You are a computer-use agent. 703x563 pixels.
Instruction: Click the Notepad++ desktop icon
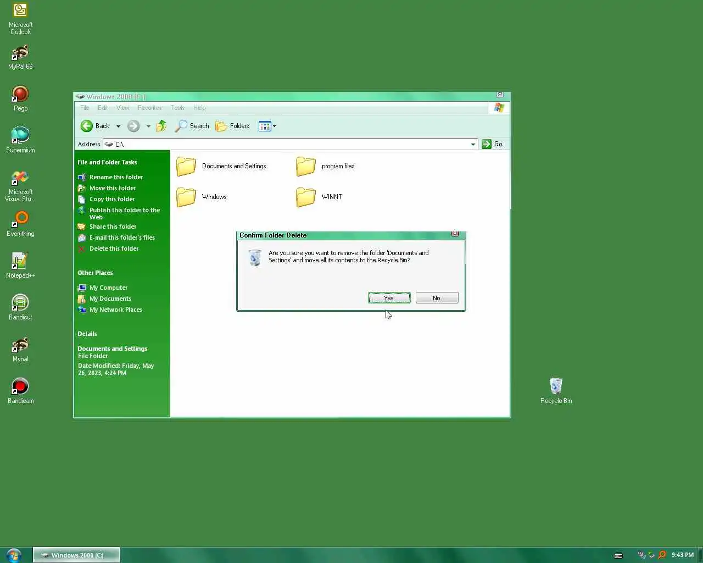[20, 266]
